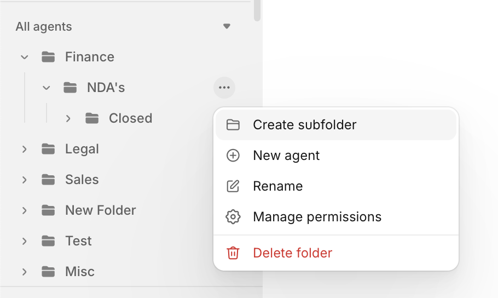This screenshot has height=298, width=498.
Task: Click the sidebar vertical scrollbar thumb
Action: 257,10
